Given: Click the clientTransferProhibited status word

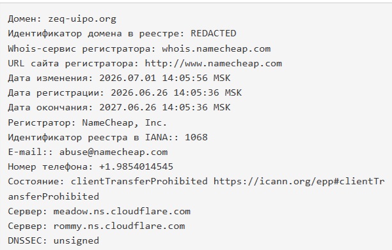Looking at the screenshot, I should point(139,181).
